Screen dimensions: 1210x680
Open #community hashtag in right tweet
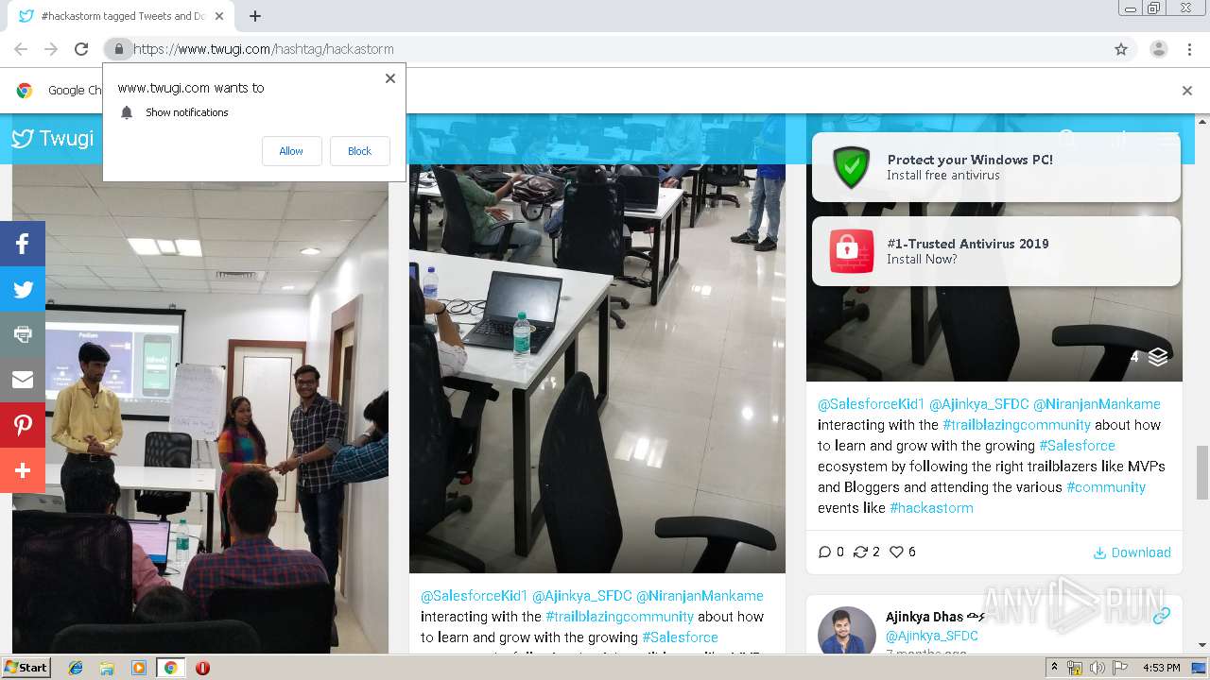pyautogui.click(x=1106, y=487)
